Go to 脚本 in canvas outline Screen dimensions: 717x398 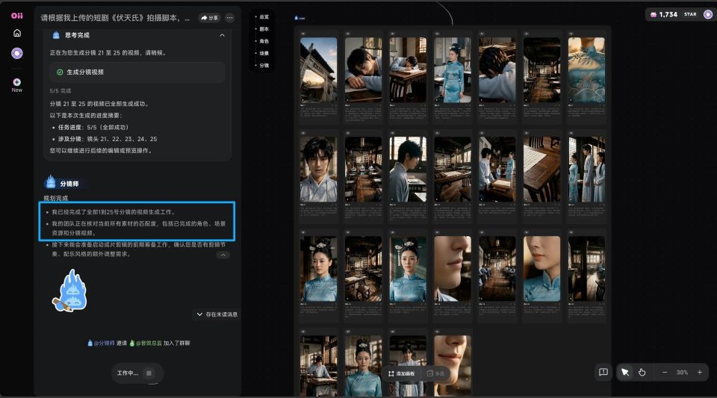263,29
